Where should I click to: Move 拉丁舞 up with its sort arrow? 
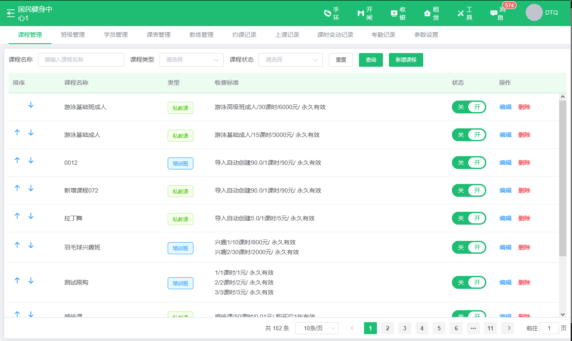tap(17, 216)
